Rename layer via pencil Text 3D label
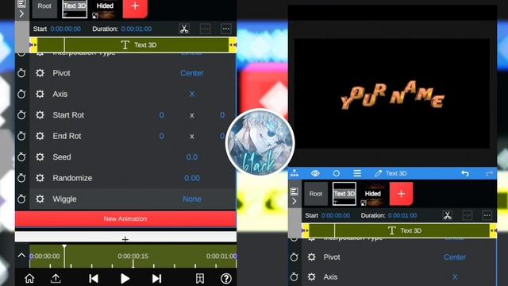Viewport: 508px width, 286px height. click(391, 173)
